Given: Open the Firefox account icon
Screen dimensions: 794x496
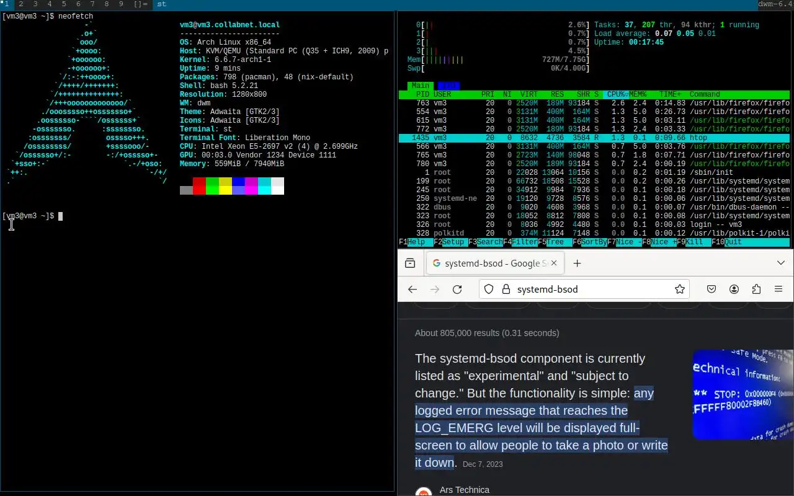Looking at the screenshot, I should coord(734,289).
